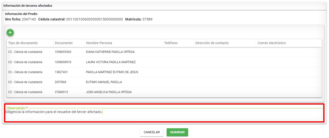
Task: Click document number 2057868
Action: click(x=61, y=82)
